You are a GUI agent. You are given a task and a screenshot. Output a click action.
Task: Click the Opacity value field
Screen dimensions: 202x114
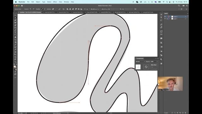click(x=153, y=61)
